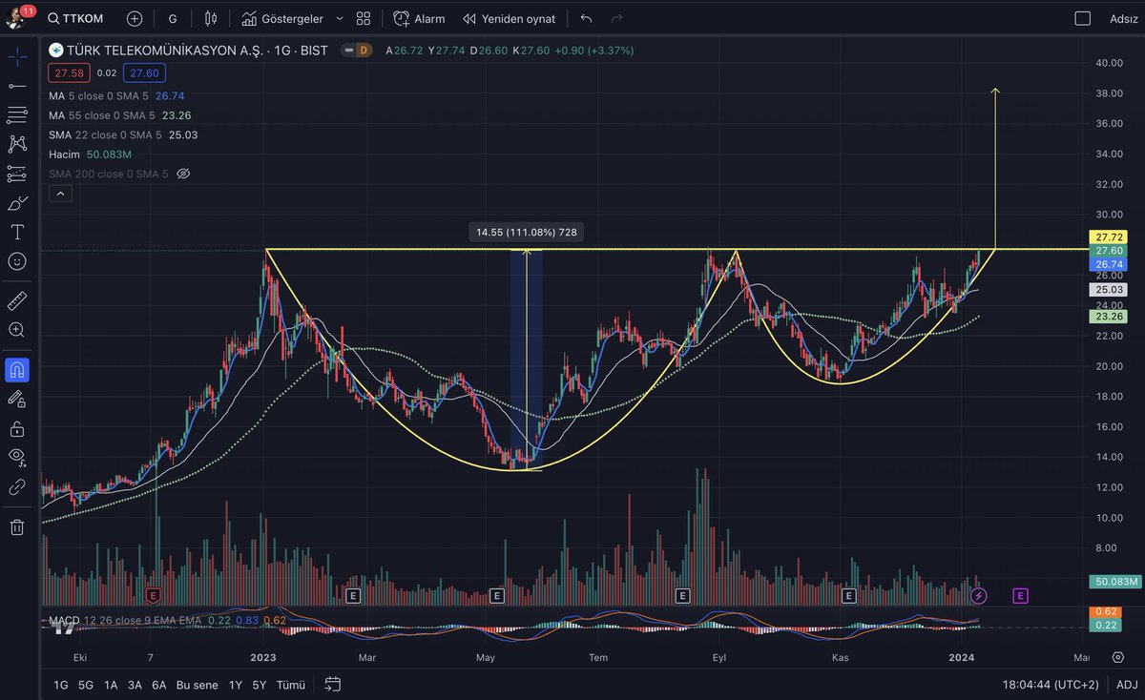1145x700 pixels.
Task: Open the indicator templates grid icon
Action: point(364,18)
